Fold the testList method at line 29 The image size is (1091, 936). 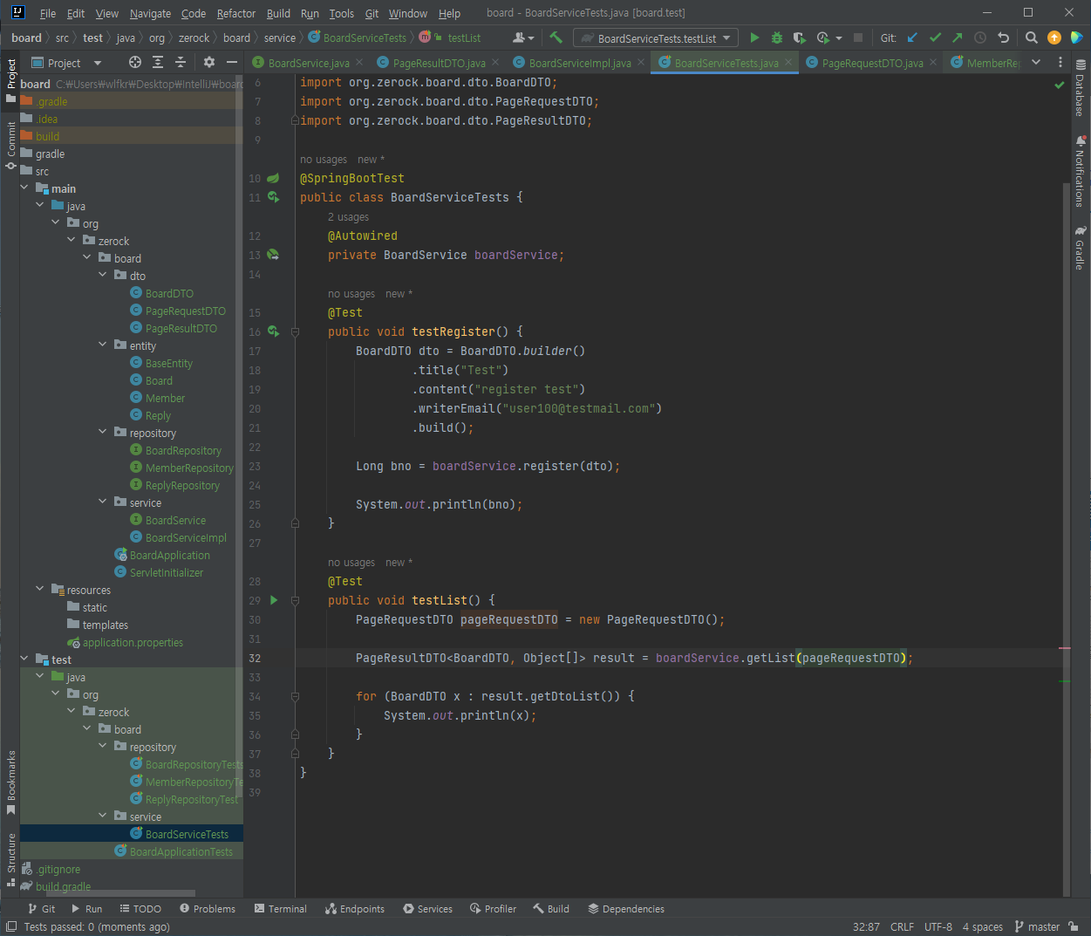point(295,600)
